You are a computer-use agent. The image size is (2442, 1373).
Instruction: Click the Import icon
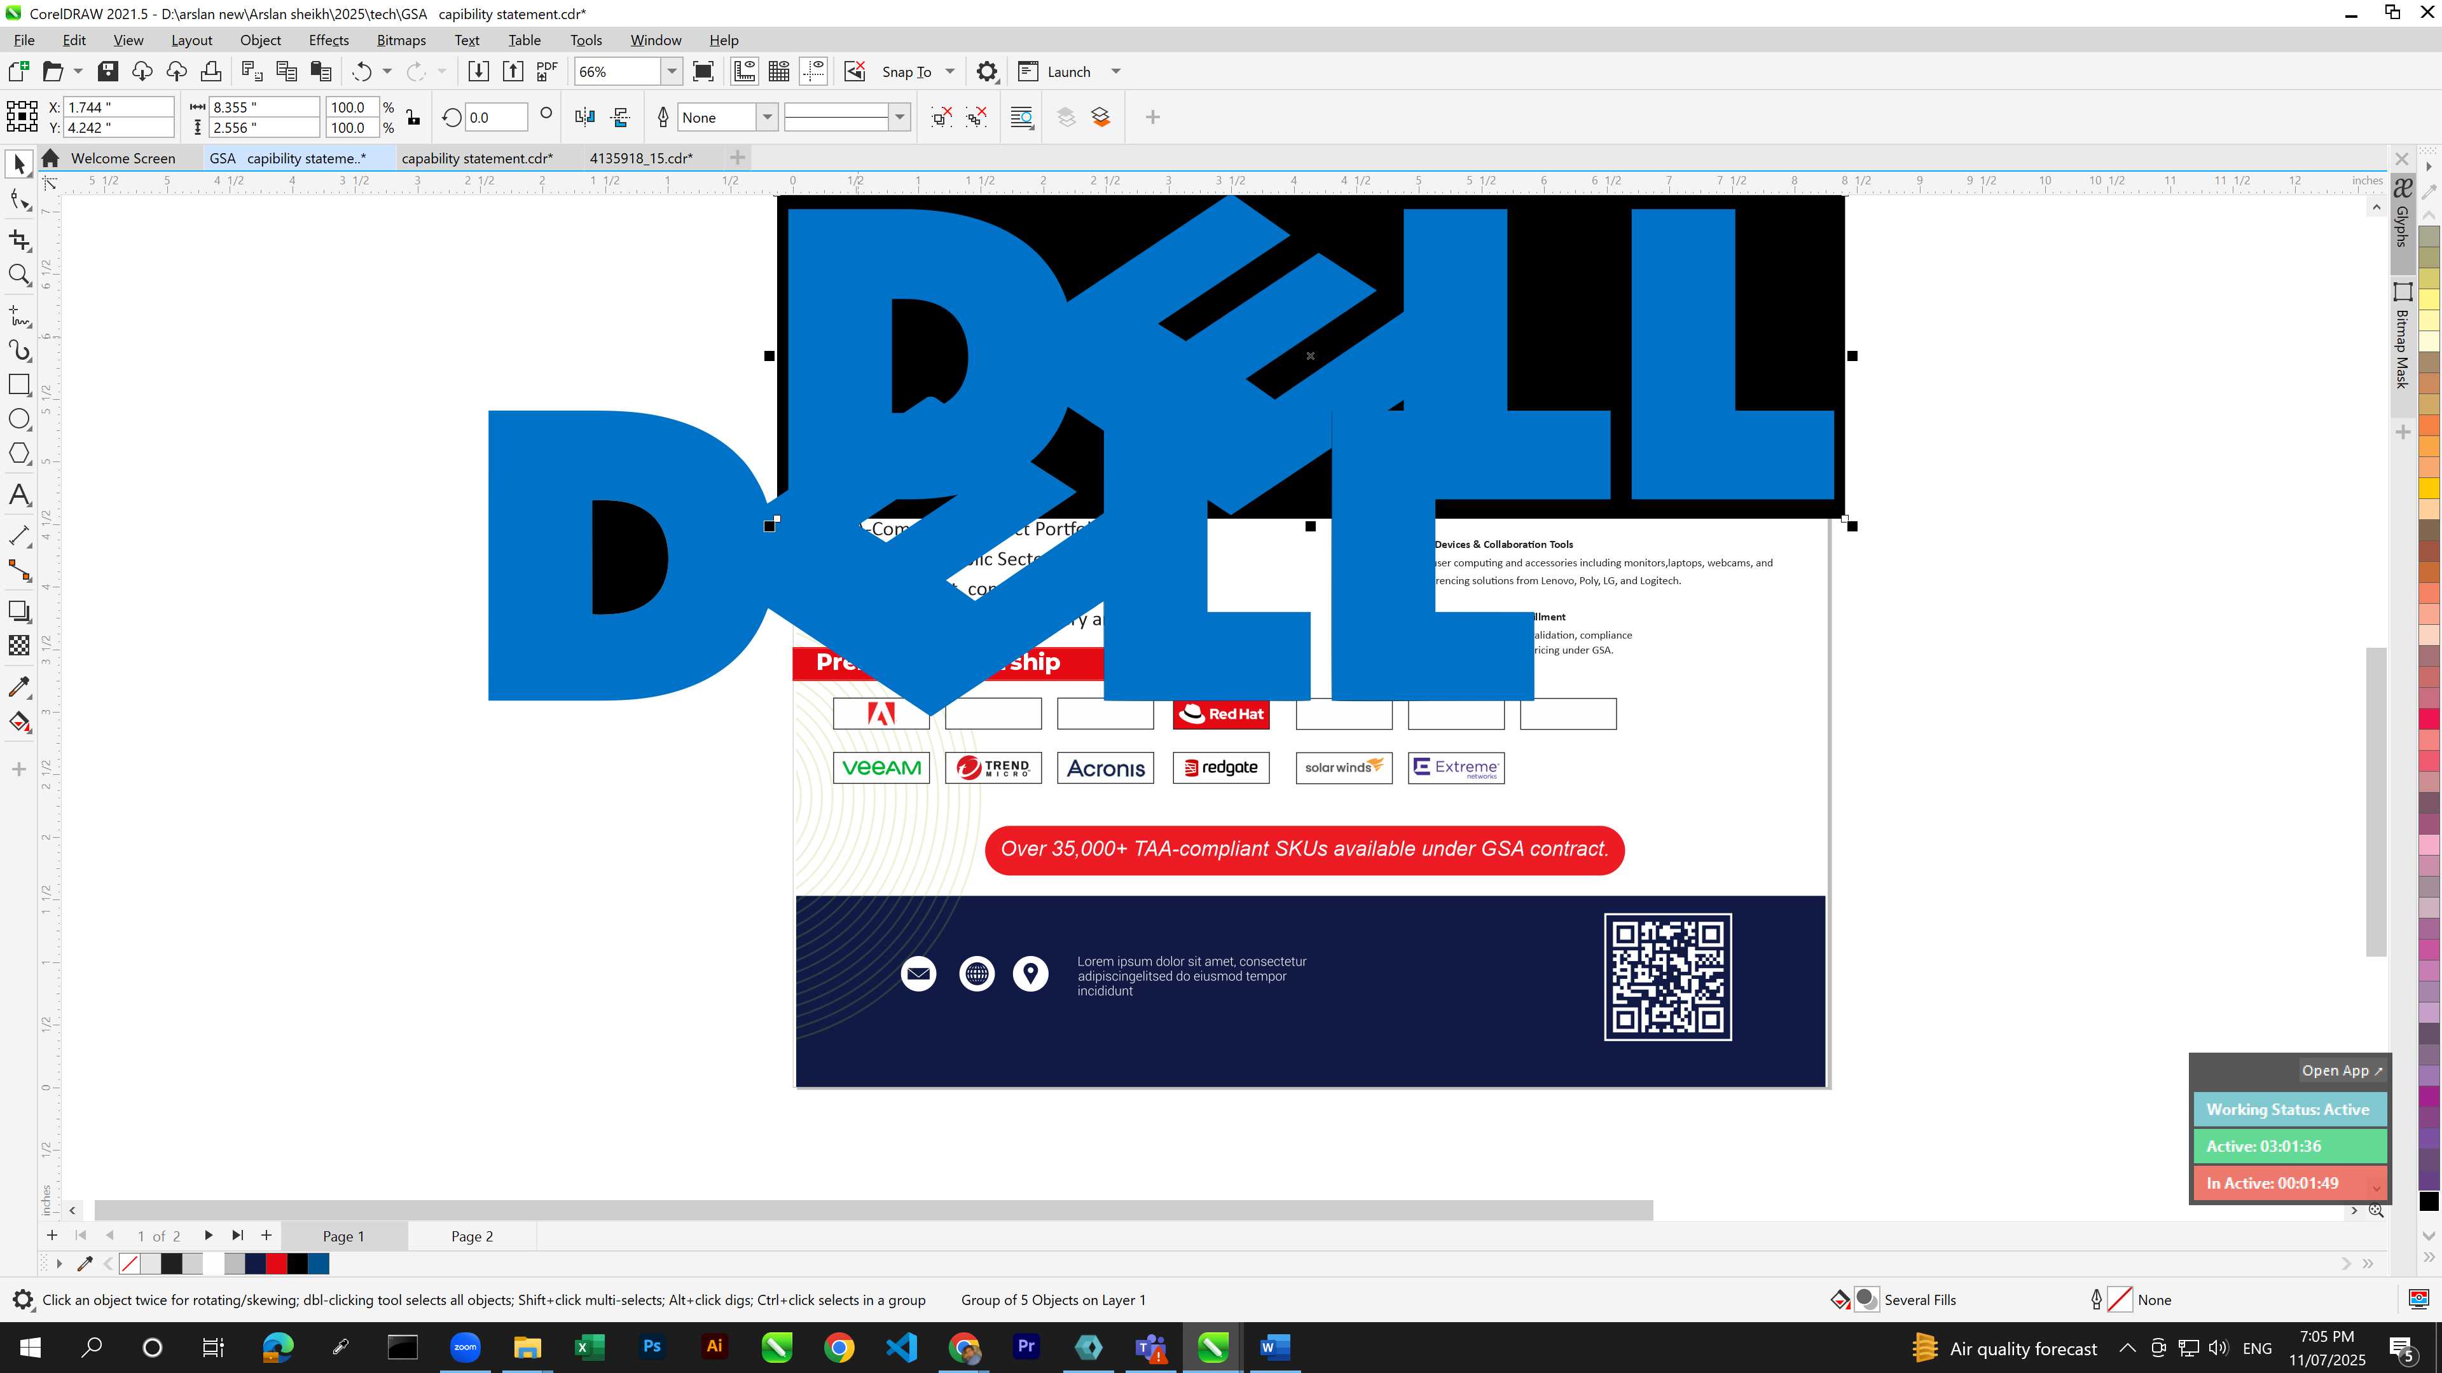(479, 71)
